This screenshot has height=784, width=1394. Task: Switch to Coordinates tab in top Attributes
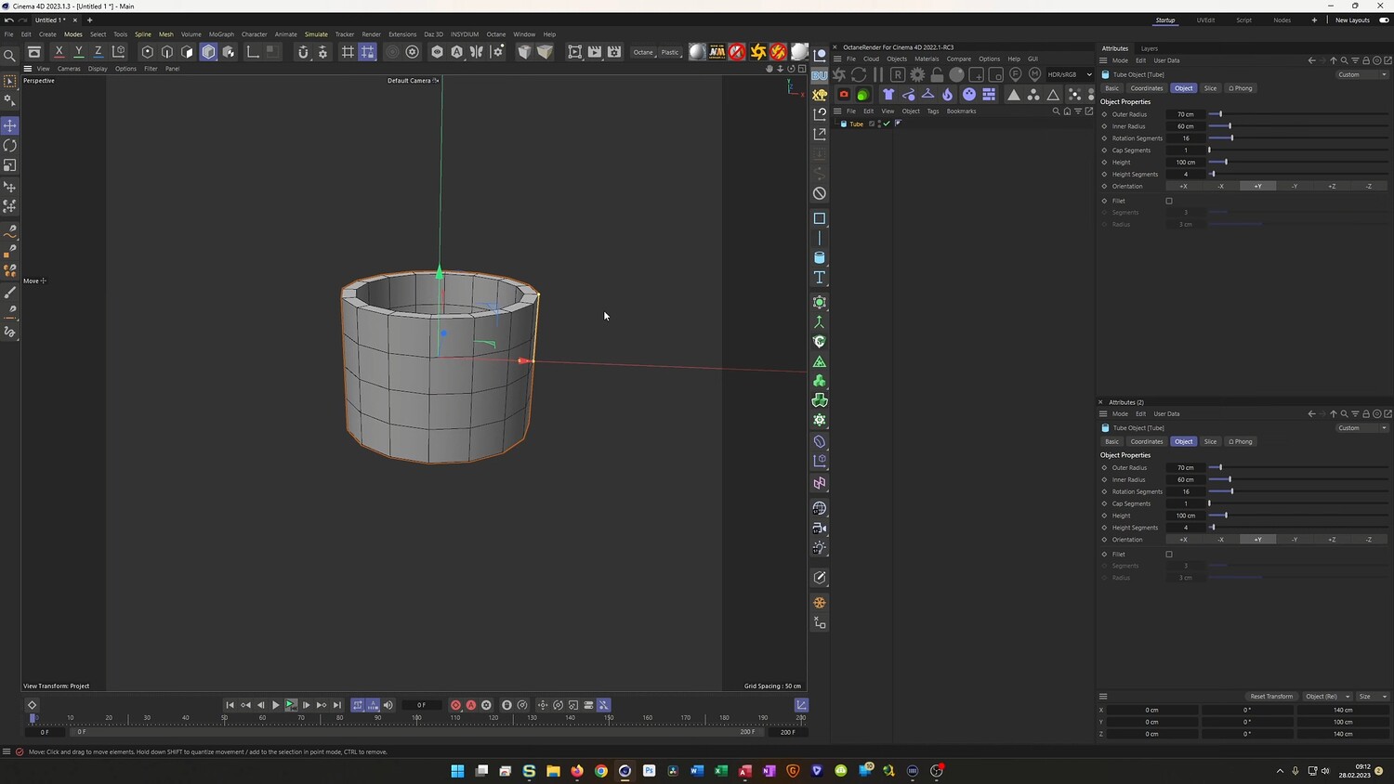tap(1146, 88)
